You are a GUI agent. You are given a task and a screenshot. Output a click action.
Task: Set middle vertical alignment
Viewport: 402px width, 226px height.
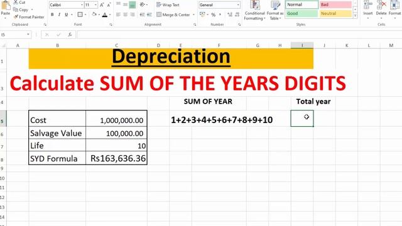pyautogui.click(x=125, y=4)
